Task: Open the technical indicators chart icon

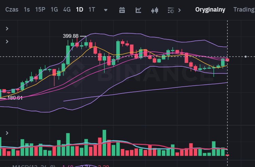Action: 138,10
